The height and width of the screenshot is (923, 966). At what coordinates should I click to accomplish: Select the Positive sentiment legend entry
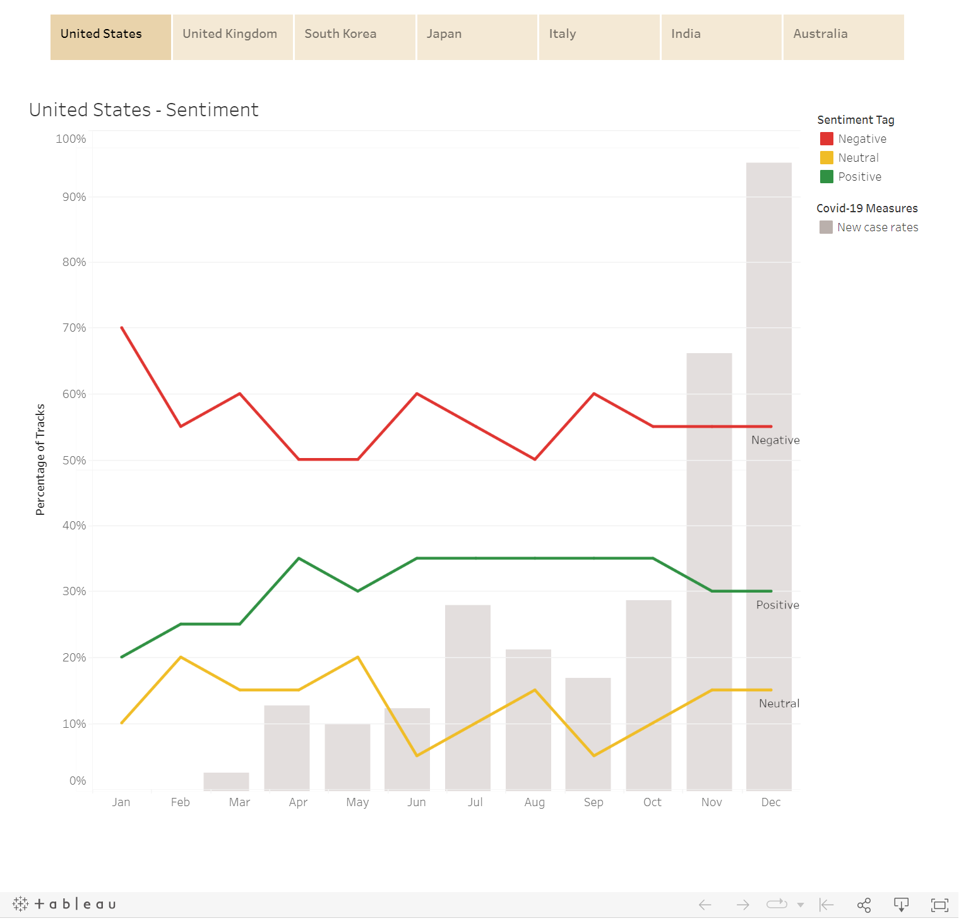(x=860, y=176)
